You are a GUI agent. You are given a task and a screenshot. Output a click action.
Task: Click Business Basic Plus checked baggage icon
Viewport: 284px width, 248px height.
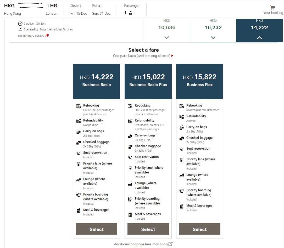coord(130,147)
